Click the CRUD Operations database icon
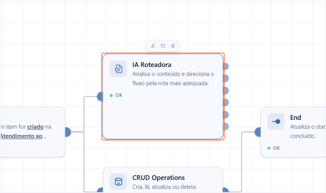Image resolution: width=326 pixels, height=193 pixels. [x=118, y=182]
